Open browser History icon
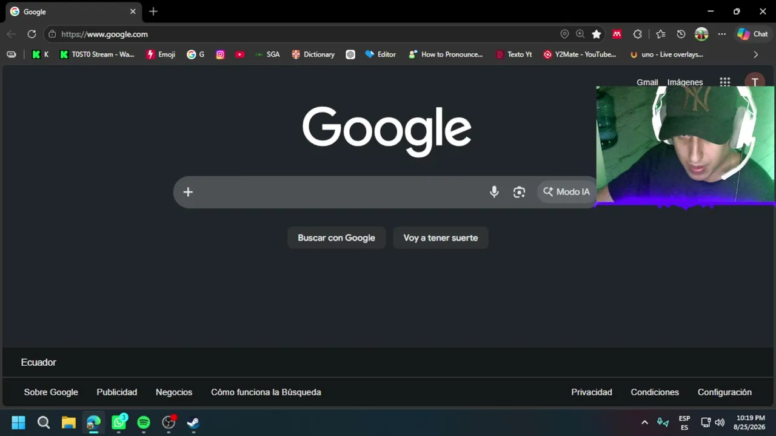 pyautogui.click(x=681, y=35)
